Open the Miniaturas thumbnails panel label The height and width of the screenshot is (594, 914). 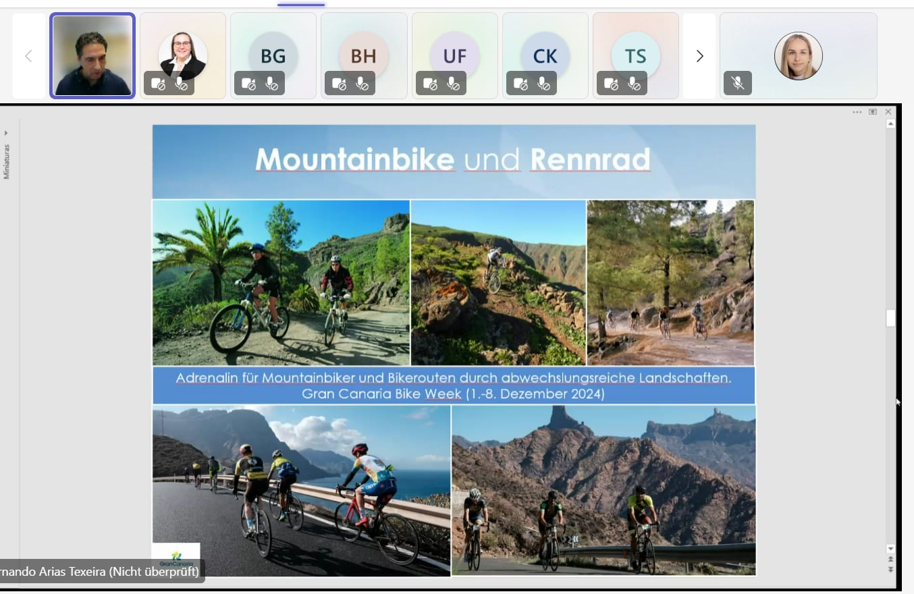(x=7, y=161)
